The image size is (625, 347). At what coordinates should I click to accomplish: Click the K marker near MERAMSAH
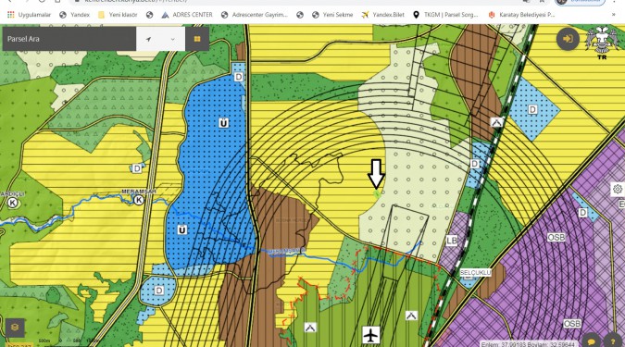(139, 200)
